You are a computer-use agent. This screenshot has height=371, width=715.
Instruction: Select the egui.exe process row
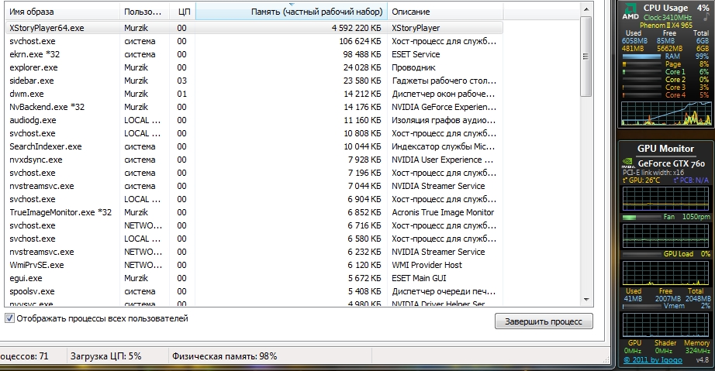(x=254, y=278)
